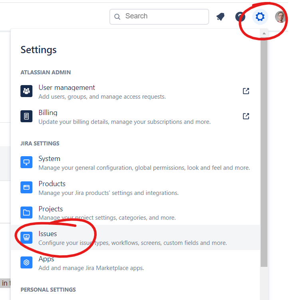Click the Apps hexagon icon

pos(26,262)
